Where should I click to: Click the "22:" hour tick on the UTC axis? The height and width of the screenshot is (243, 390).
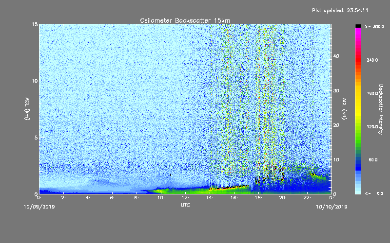(307, 198)
